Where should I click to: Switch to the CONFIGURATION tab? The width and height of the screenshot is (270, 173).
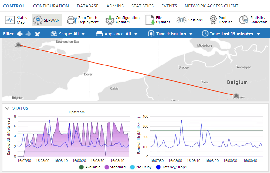click(51, 6)
